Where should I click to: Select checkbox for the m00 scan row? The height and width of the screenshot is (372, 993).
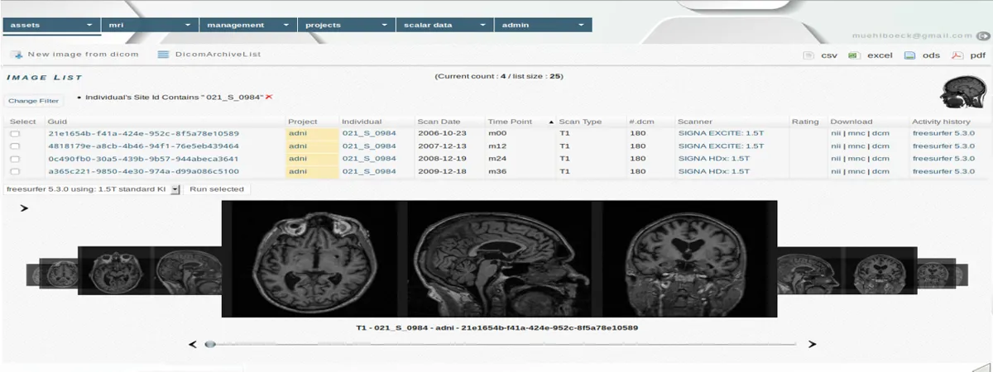click(x=15, y=133)
